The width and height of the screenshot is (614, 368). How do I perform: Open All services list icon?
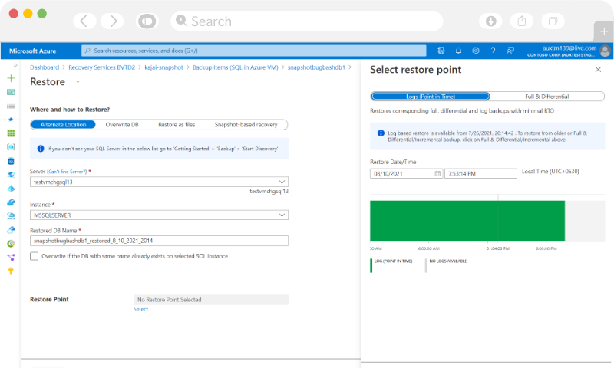coord(11,106)
